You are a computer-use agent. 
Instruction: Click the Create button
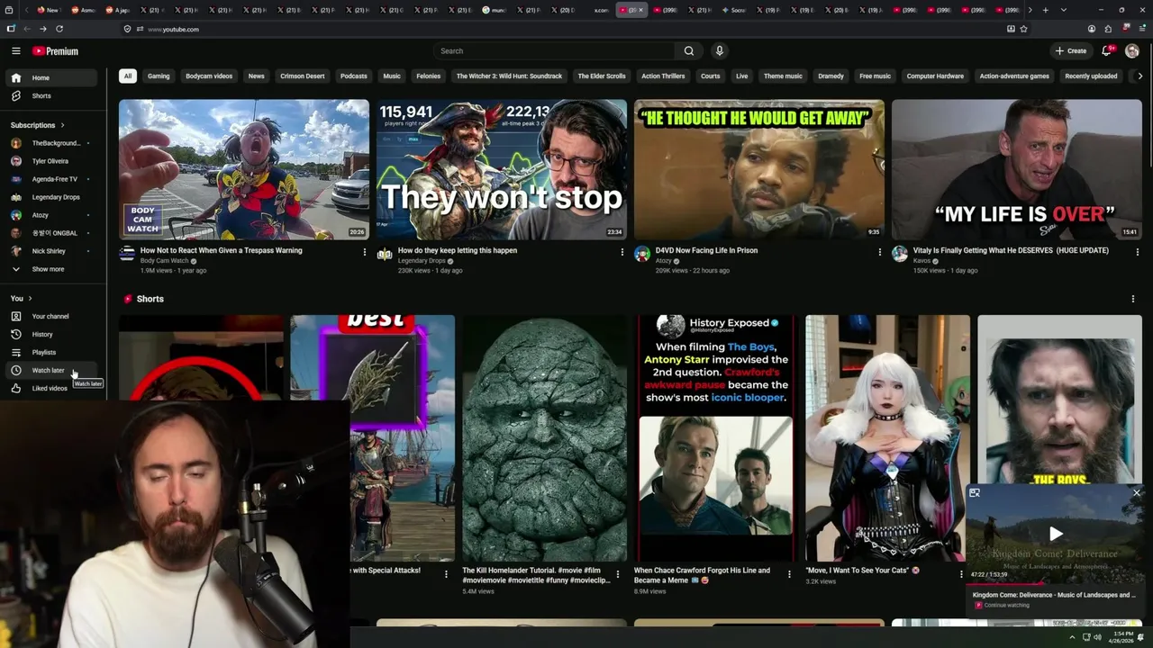point(1071,51)
